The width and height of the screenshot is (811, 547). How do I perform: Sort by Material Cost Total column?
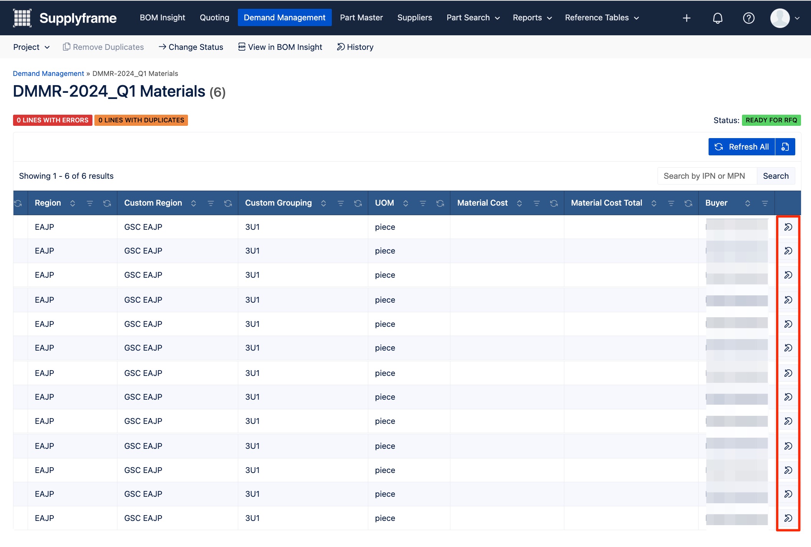[654, 203]
